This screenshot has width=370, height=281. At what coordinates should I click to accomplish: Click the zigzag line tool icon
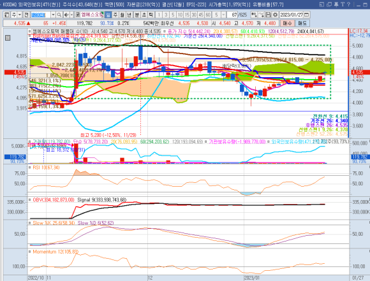click(261, 15)
